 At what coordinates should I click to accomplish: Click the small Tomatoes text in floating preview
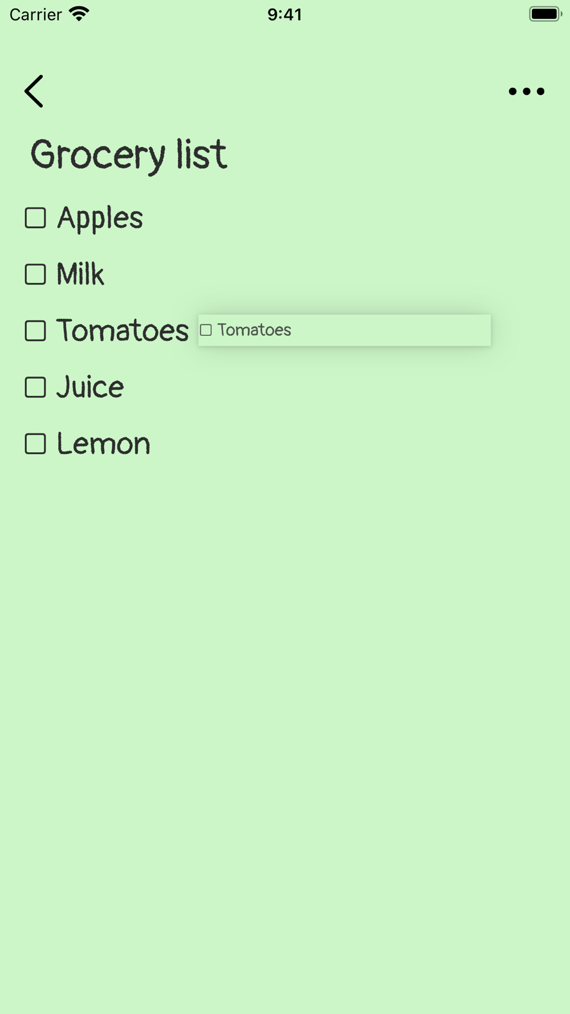[254, 330]
